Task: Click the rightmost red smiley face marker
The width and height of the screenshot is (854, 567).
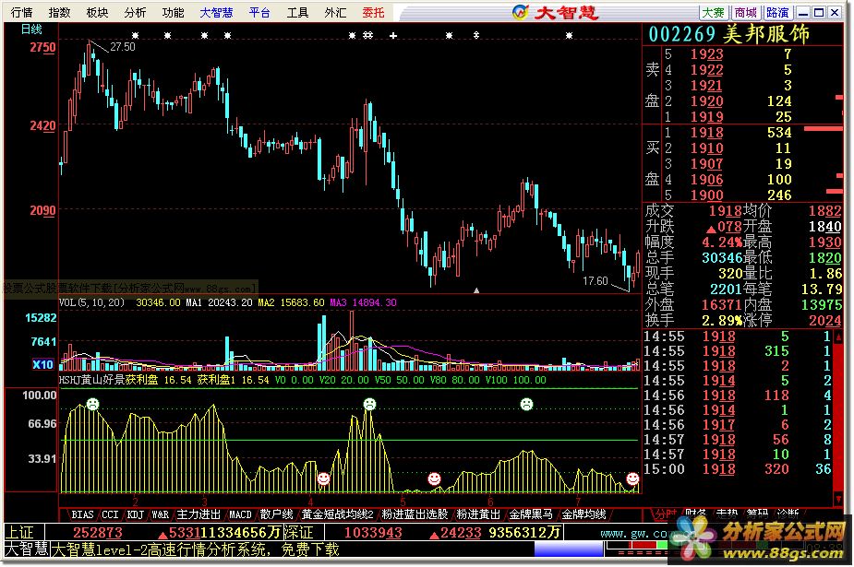Action: (632, 478)
